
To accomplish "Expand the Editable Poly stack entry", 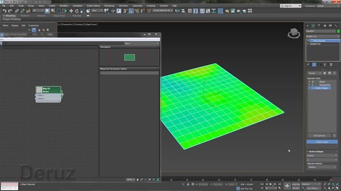I will coord(308,44).
